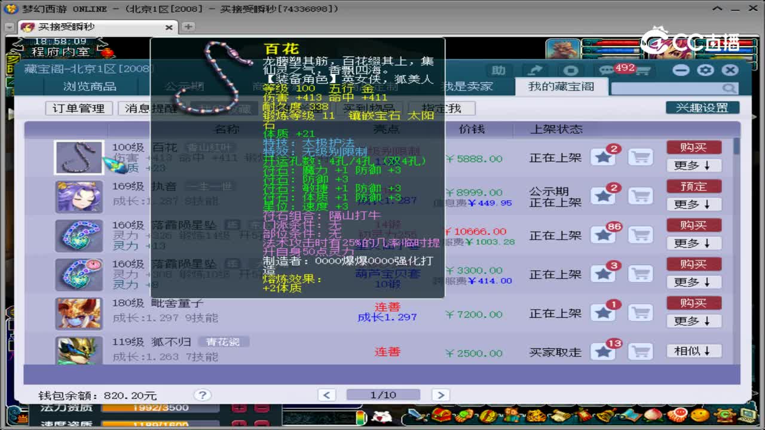Click the 上架状态 column header

556,129
